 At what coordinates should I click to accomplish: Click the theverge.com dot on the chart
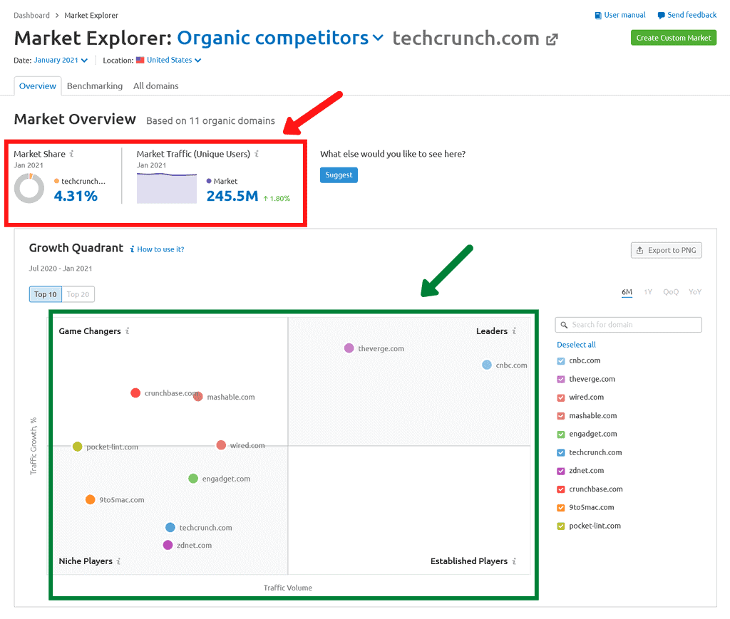(x=349, y=348)
